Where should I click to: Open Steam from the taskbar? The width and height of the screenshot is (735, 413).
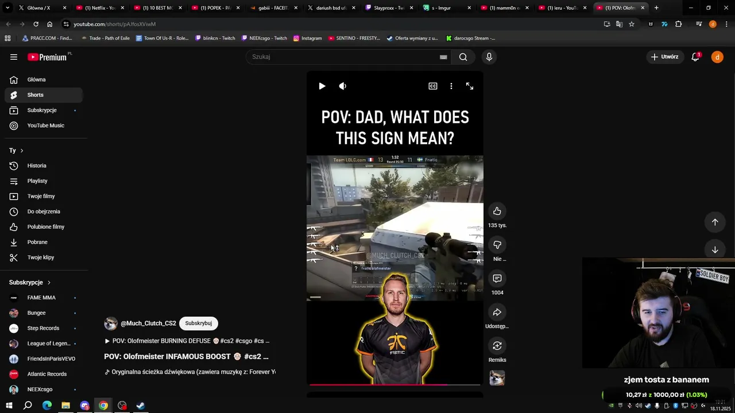pos(141,406)
